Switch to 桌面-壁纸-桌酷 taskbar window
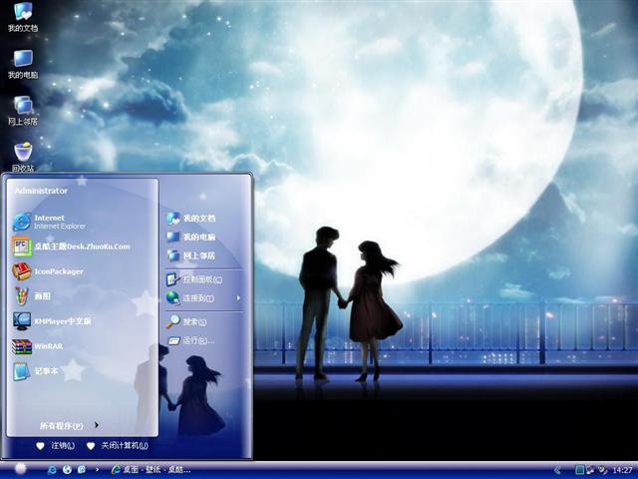Viewport: 638px width, 479px height. click(x=151, y=470)
